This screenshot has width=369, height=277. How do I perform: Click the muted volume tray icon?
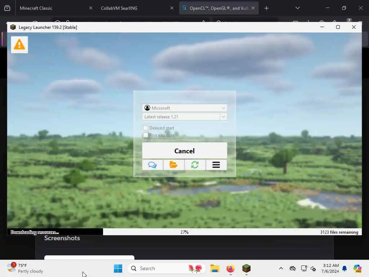pos(313,268)
